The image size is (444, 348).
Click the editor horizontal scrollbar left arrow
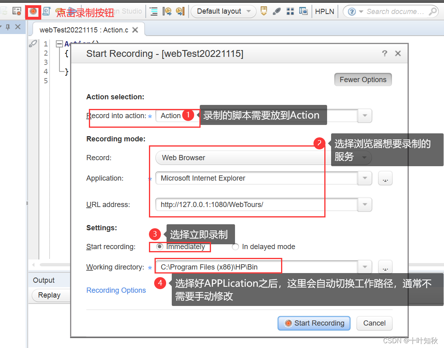pyautogui.click(x=33, y=265)
